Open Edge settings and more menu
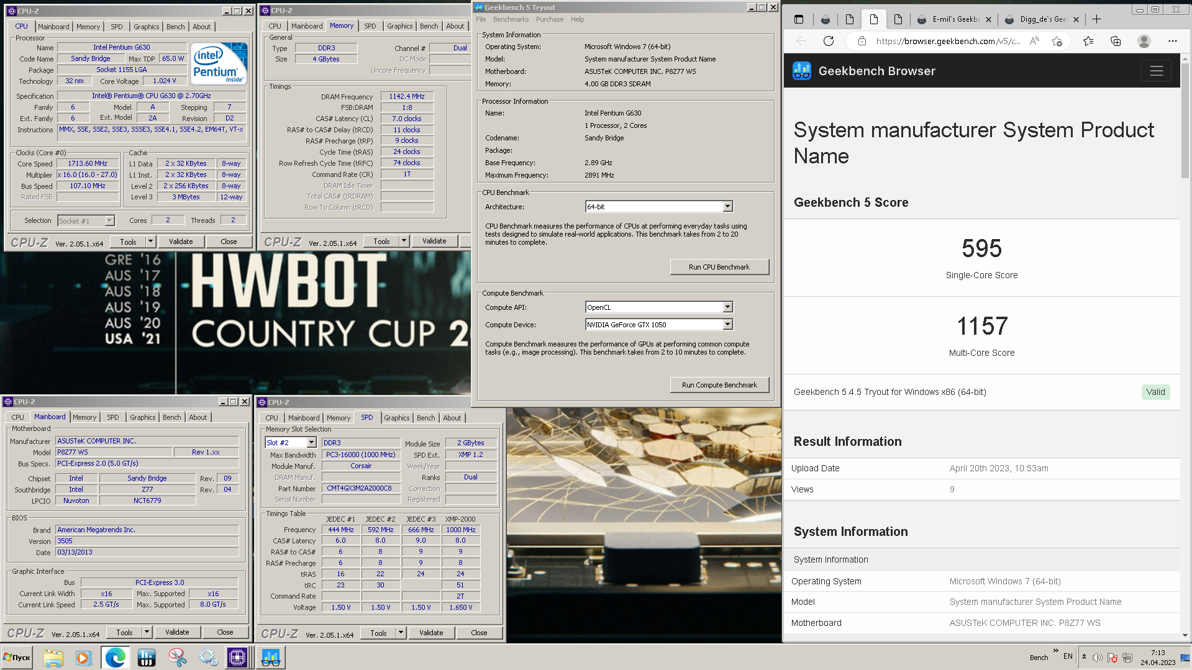1192x670 pixels. coord(1172,41)
